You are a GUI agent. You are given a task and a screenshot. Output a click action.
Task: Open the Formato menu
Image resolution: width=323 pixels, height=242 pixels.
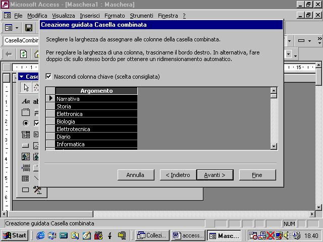click(115, 16)
